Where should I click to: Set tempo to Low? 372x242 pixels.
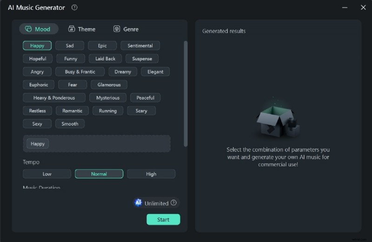[x=47, y=174]
